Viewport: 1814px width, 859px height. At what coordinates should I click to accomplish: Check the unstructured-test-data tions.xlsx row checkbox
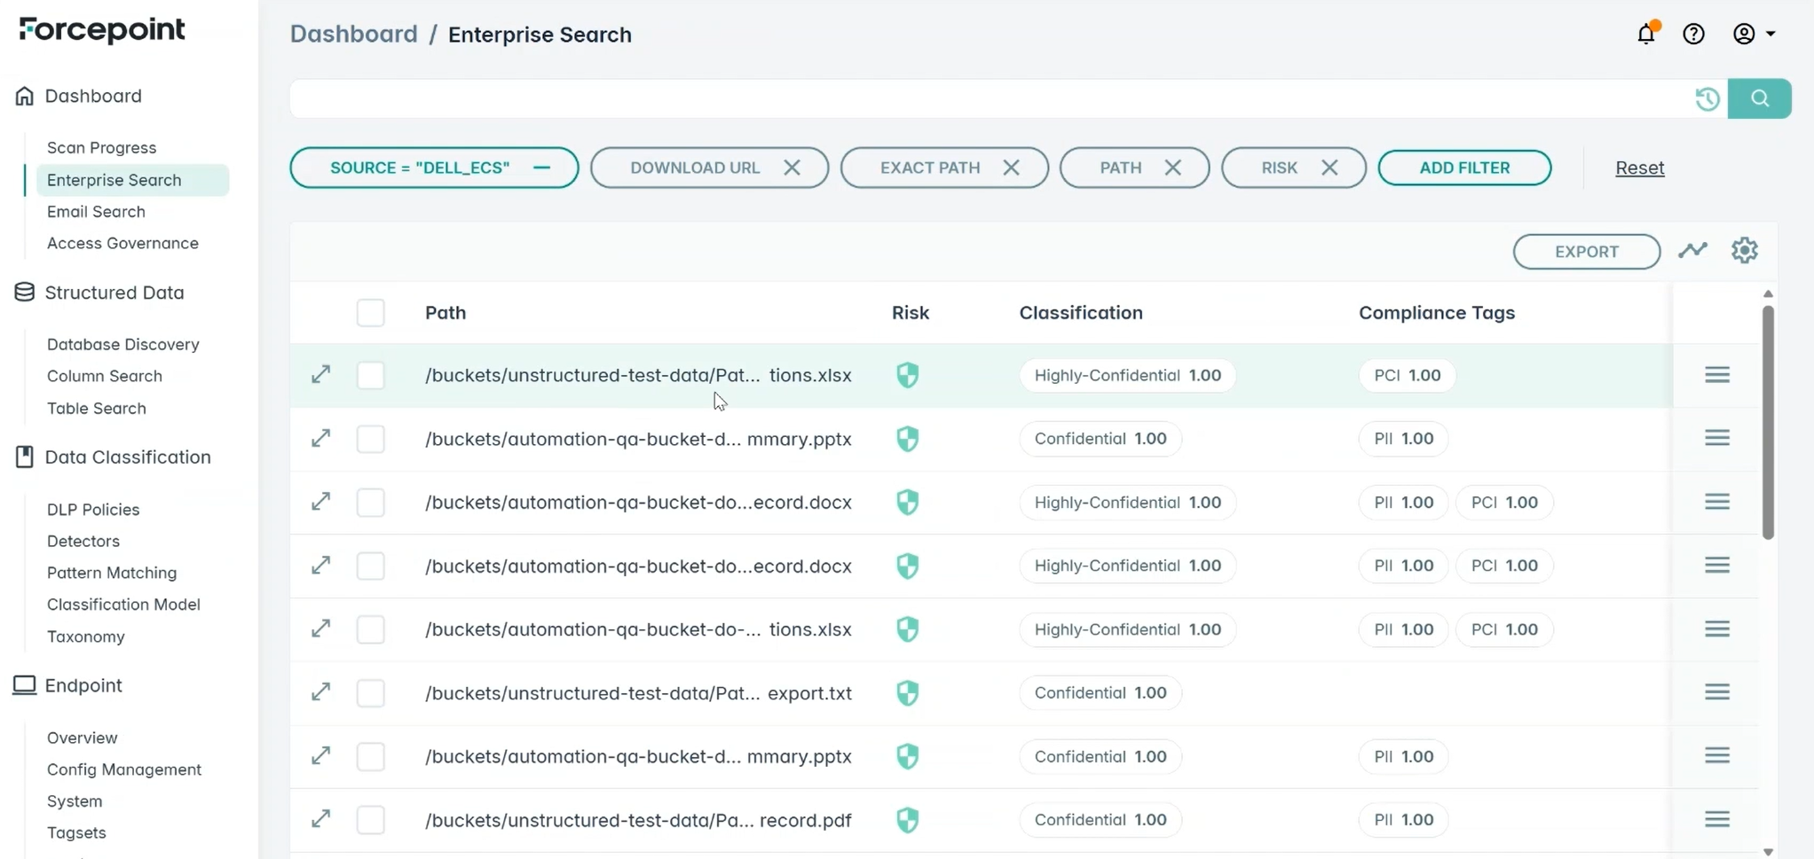pos(371,376)
